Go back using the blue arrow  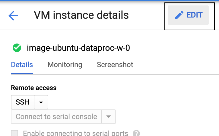13,15
